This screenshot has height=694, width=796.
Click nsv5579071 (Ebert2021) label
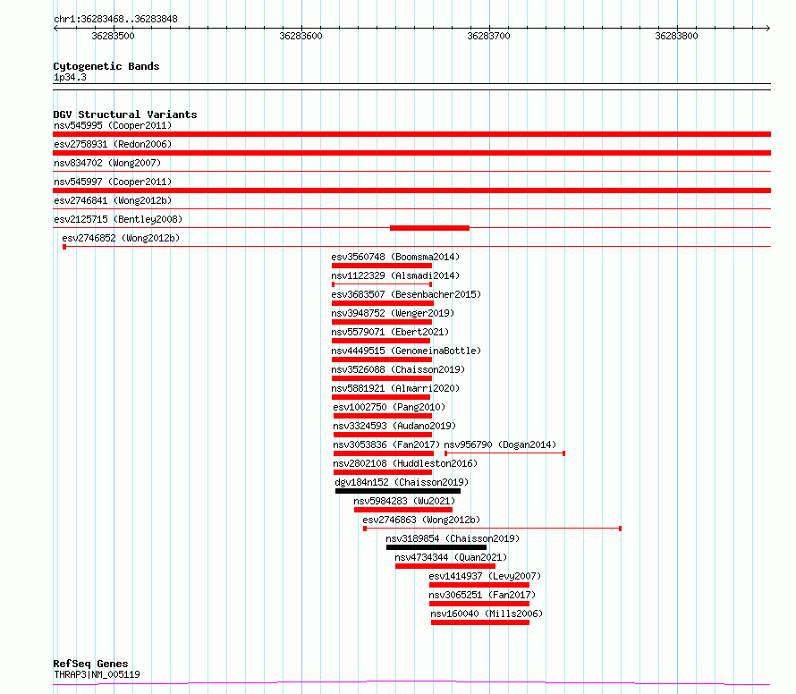tap(390, 332)
